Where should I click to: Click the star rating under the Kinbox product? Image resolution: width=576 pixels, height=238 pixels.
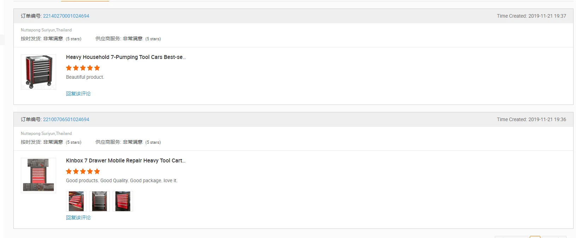click(83, 171)
